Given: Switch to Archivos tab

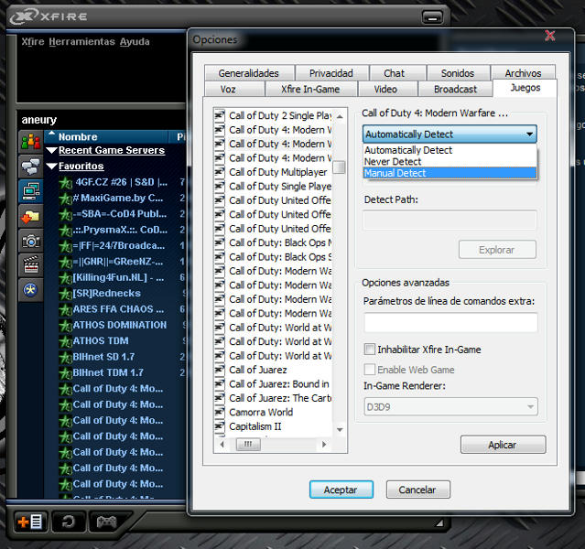Looking at the screenshot, I should tap(523, 73).
